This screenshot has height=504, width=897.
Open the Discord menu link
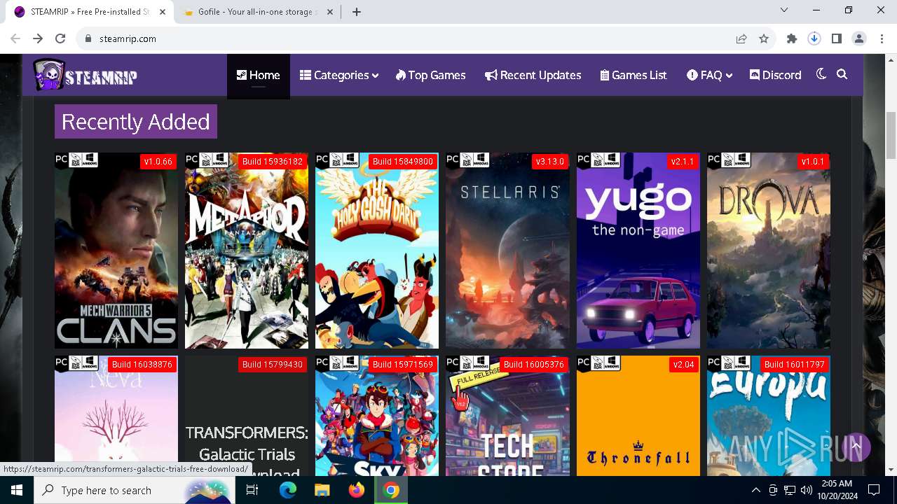775,75
